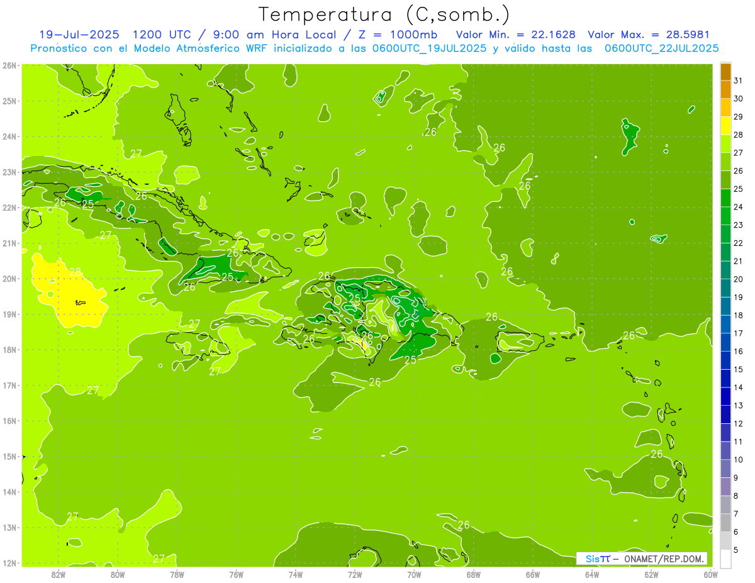This screenshot has width=755, height=583.
Task: Click the "66W" longitude axis label
Action: coord(532,574)
